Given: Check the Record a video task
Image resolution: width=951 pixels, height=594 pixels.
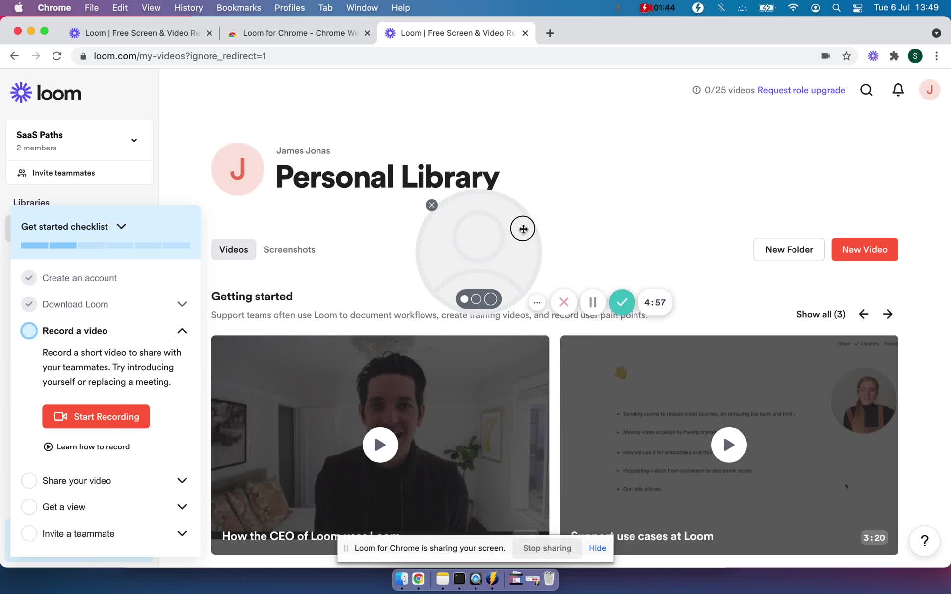Looking at the screenshot, I should click(x=29, y=331).
